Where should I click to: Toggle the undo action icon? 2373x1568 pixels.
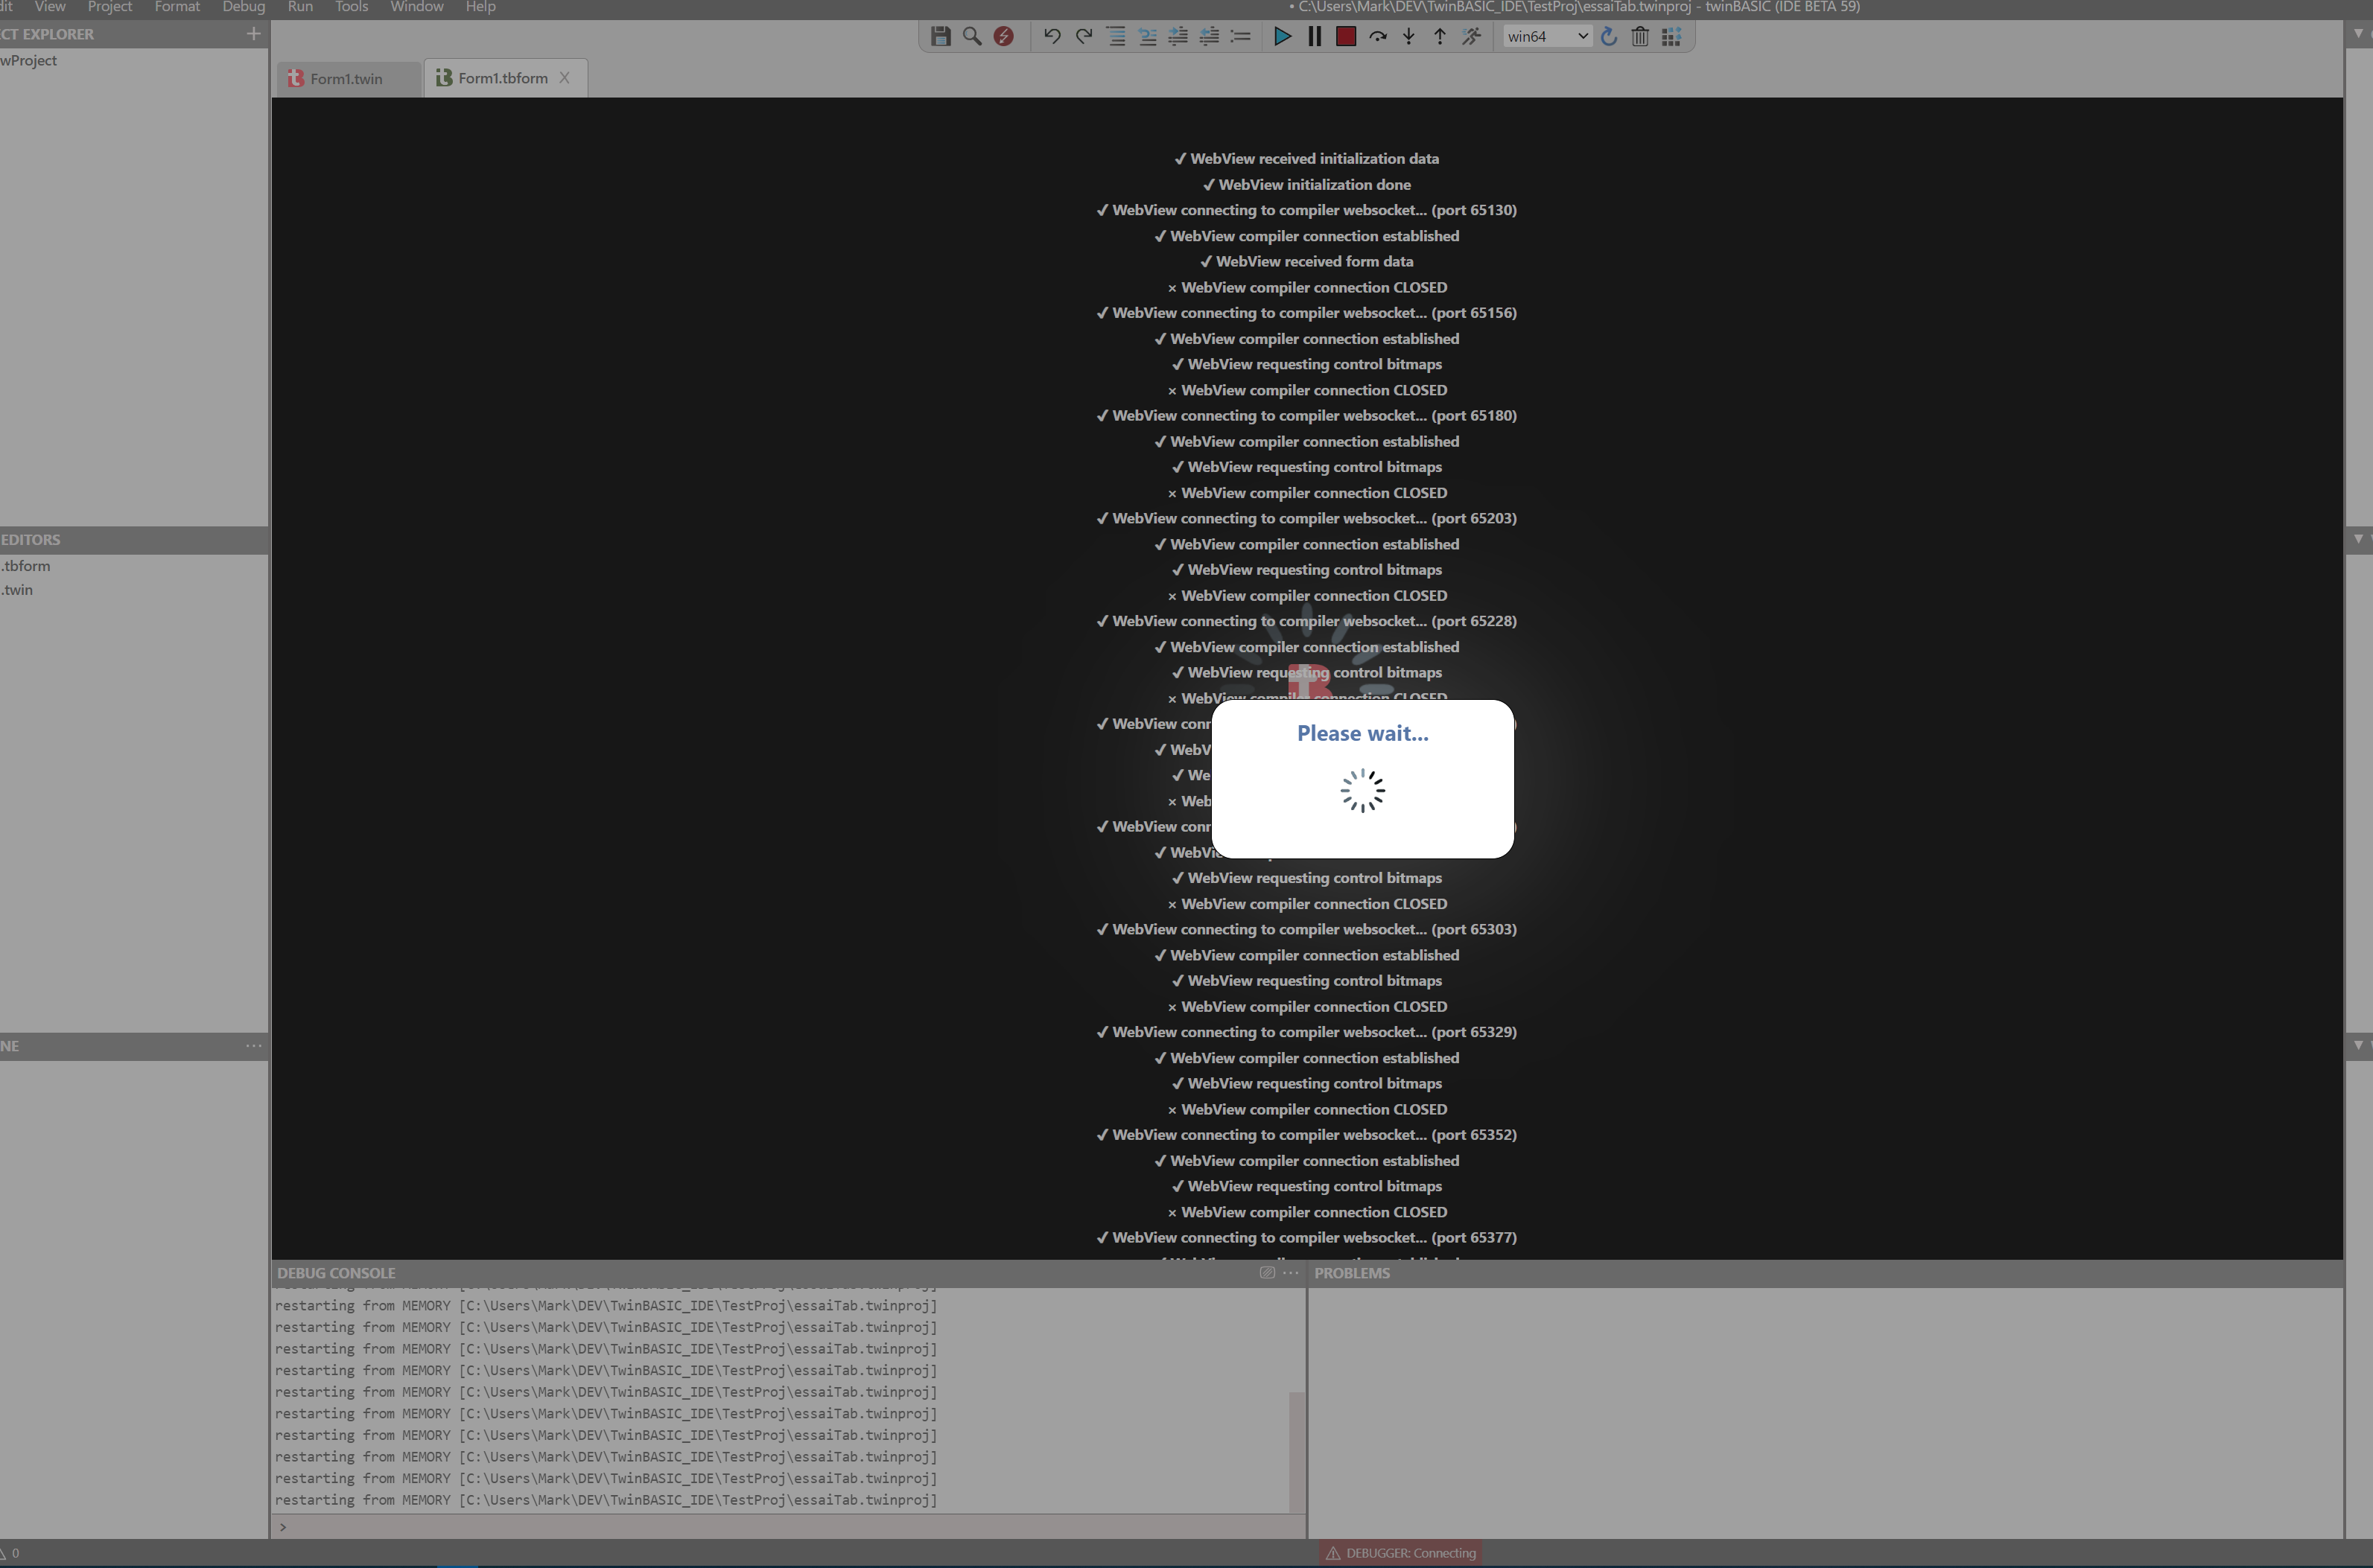tap(1052, 36)
